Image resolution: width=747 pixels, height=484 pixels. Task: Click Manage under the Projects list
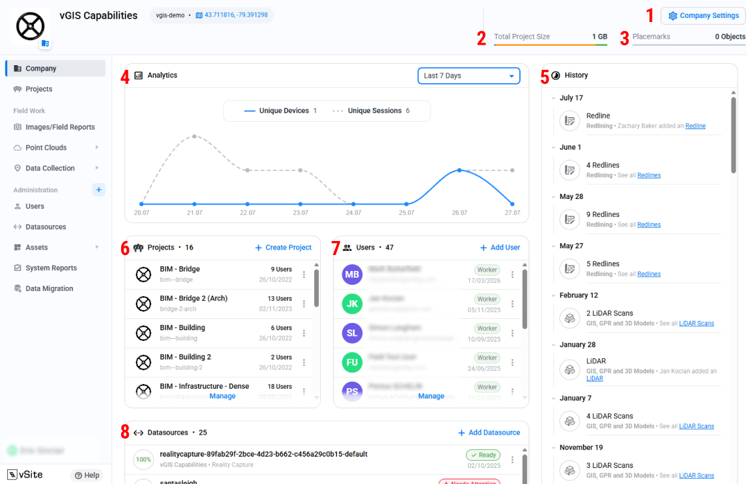coord(222,396)
